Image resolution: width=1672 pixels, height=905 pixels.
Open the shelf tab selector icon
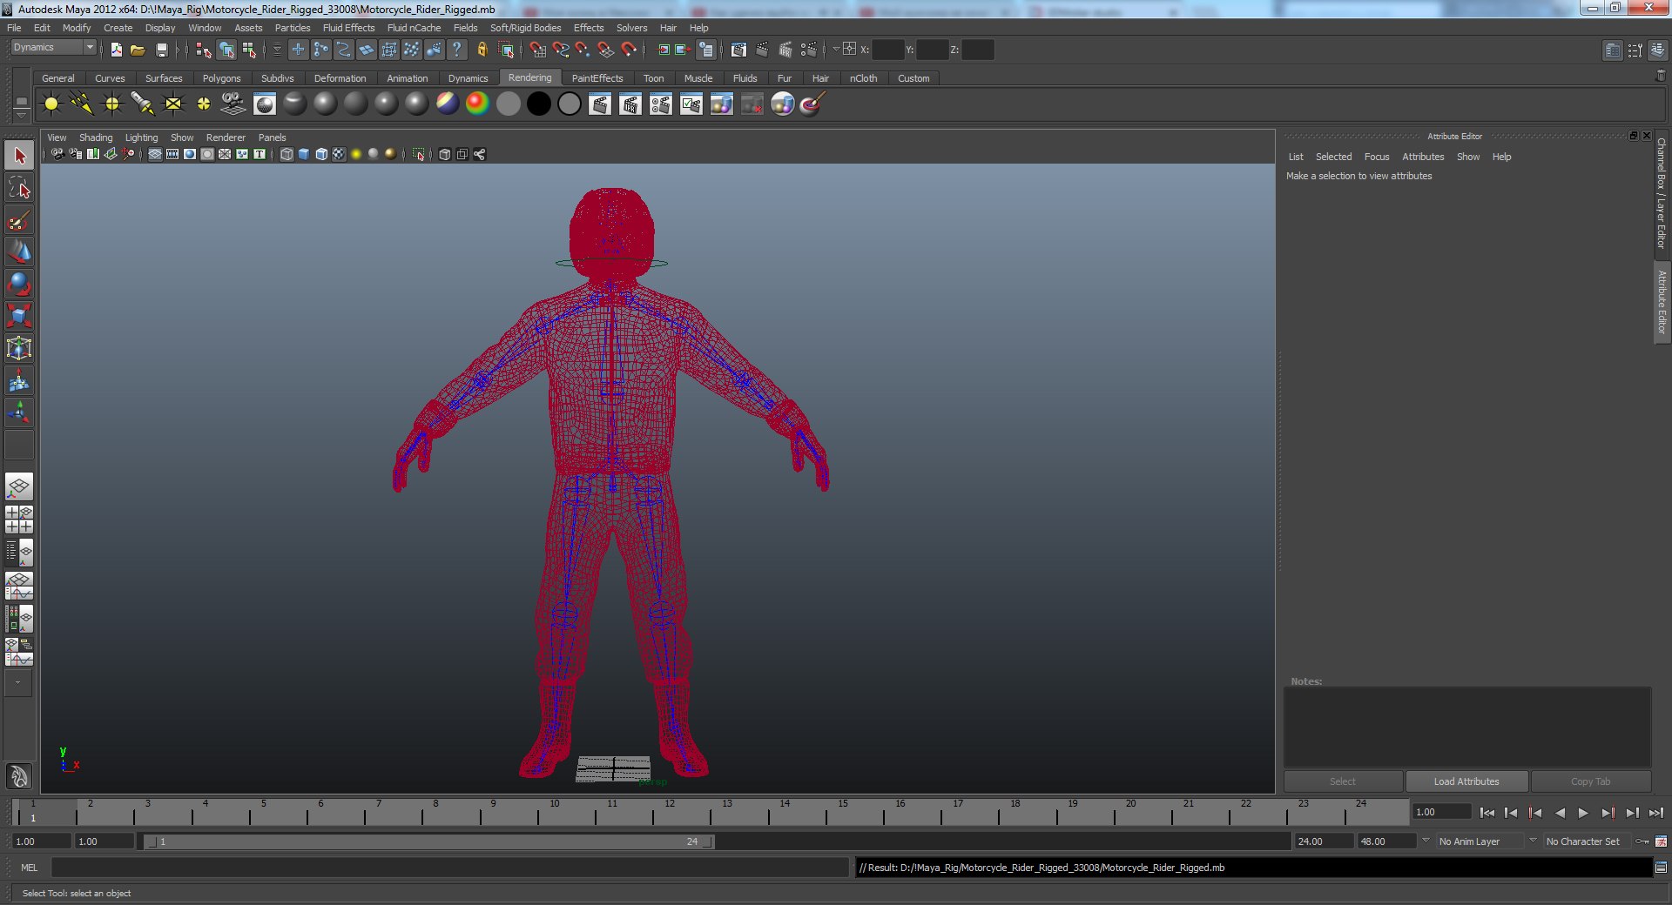(x=21, y=102)
